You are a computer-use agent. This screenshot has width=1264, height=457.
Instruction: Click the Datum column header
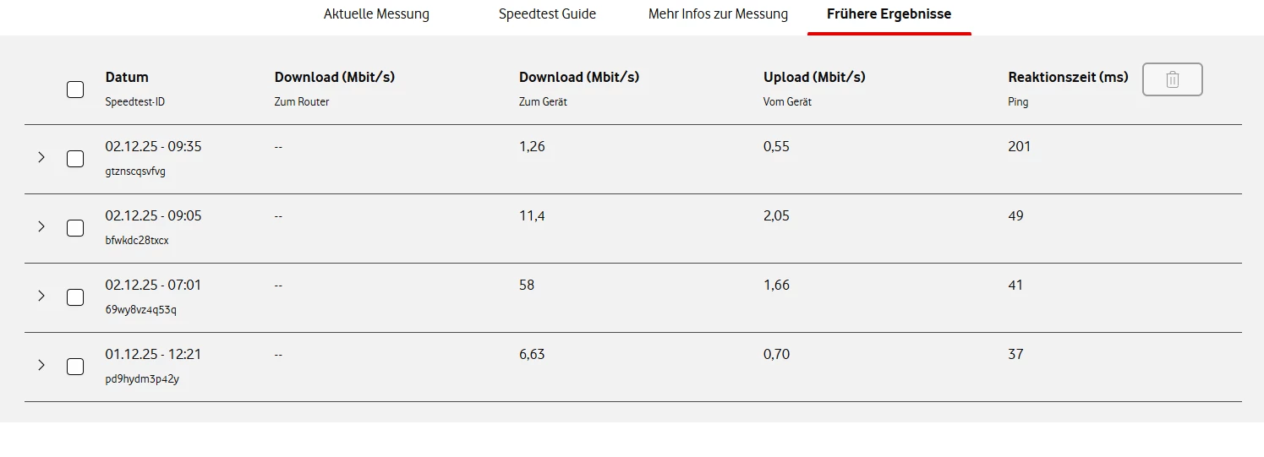[x=127, y=77]
